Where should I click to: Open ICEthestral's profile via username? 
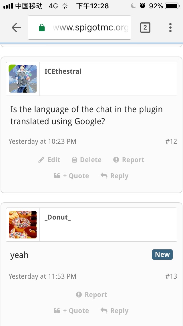(x=63, y=71)
